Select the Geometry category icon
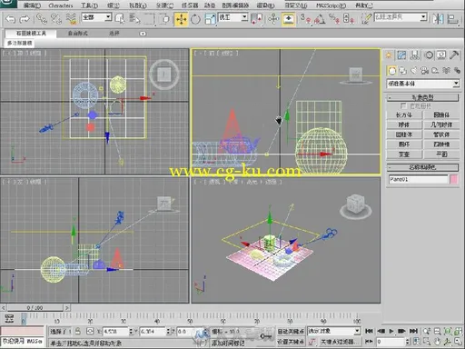 coord(392,71)
